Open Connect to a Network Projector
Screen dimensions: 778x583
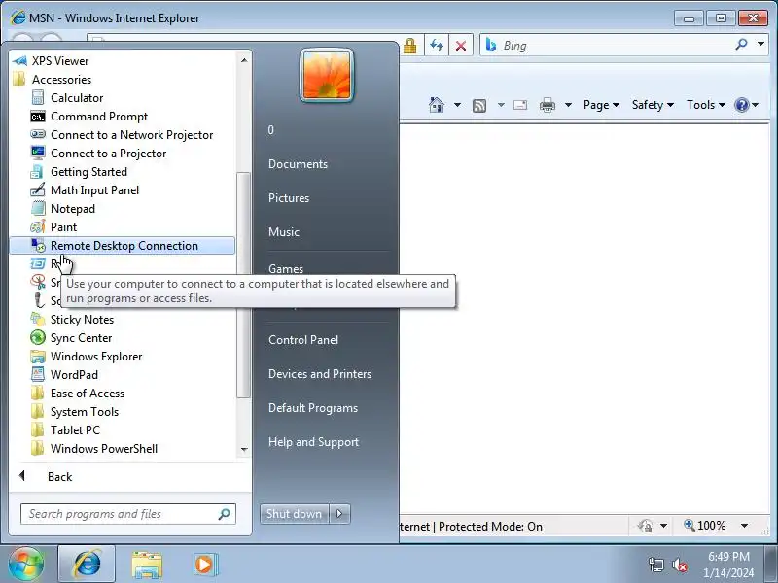pos(122,135)
